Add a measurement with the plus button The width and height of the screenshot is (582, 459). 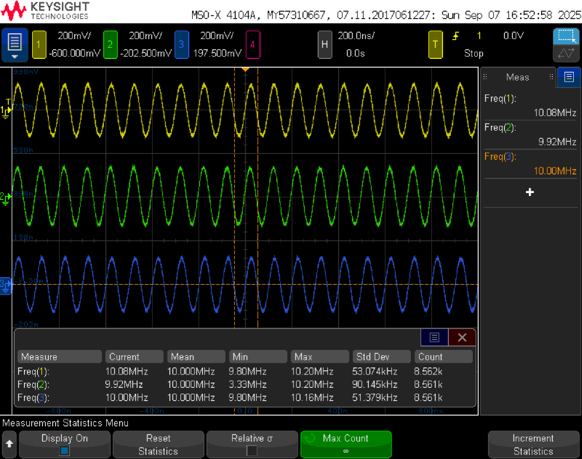click(x=529, y=192)
